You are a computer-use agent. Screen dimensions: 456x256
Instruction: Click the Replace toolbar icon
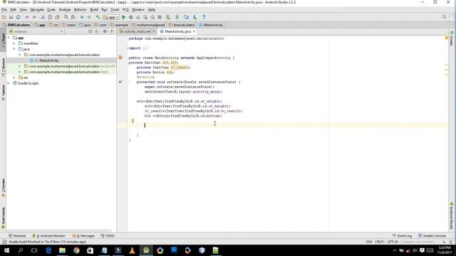(x=73, y=17)
